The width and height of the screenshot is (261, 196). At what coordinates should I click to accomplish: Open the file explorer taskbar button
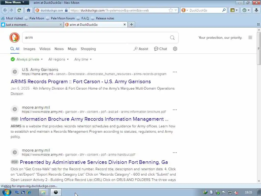coord(43,192)
